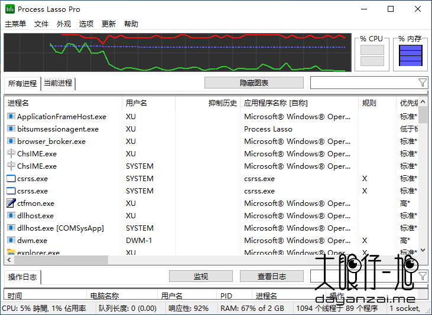Screen dimensions: 432x315
Task: Click the PID column header in log
Action: [x=234, y=295]
